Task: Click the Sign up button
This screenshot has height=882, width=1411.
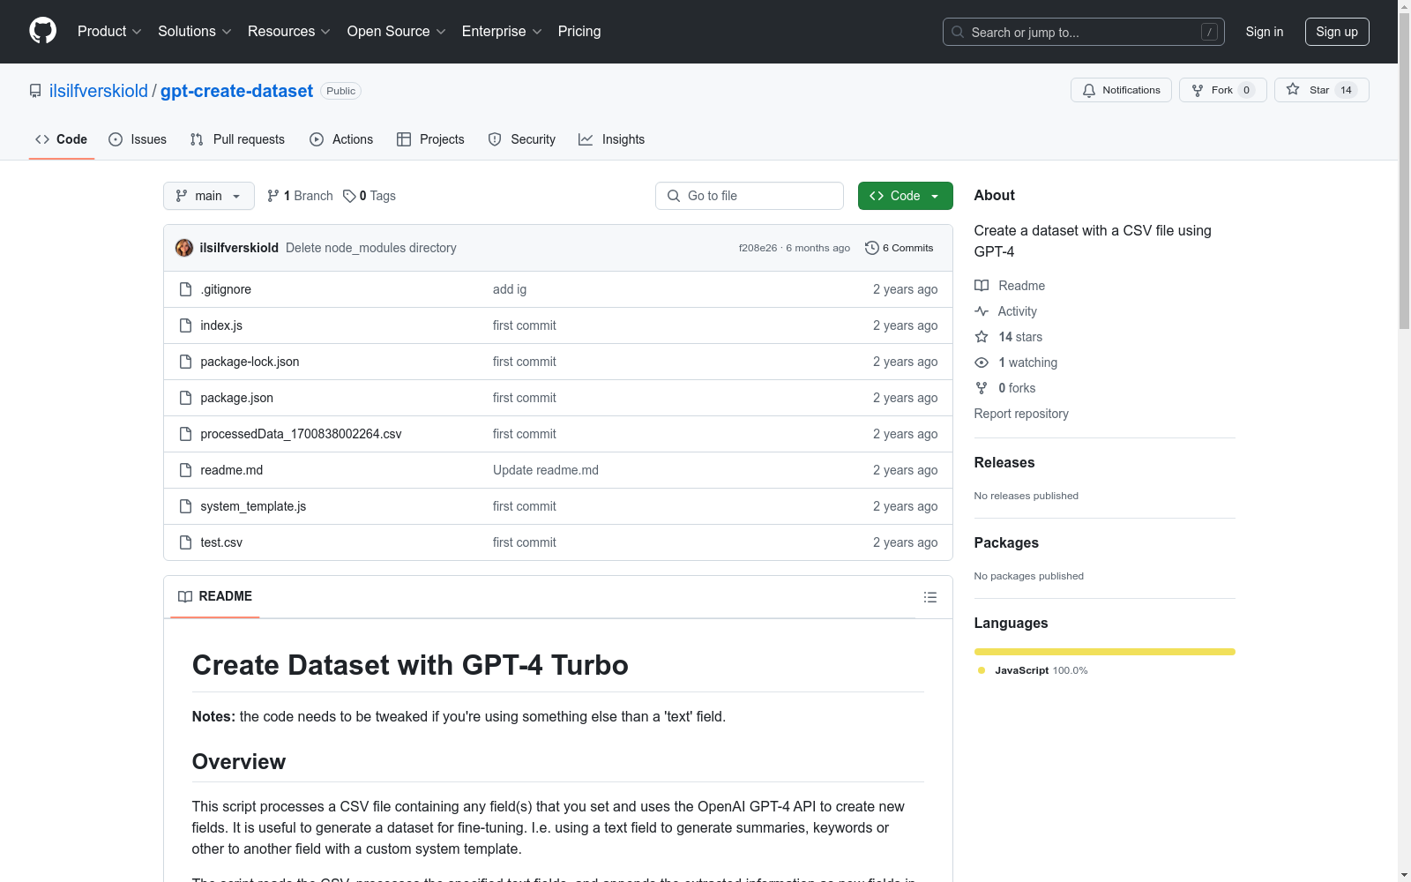Action: click(x=1337, y=32)
